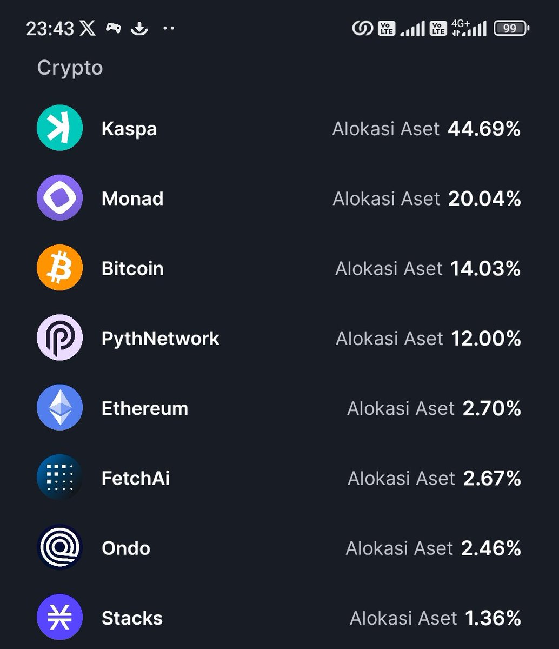Tap the Stacks logo icon
The width and height of the screenshot is (559, 649).
(x=59, y=617)
